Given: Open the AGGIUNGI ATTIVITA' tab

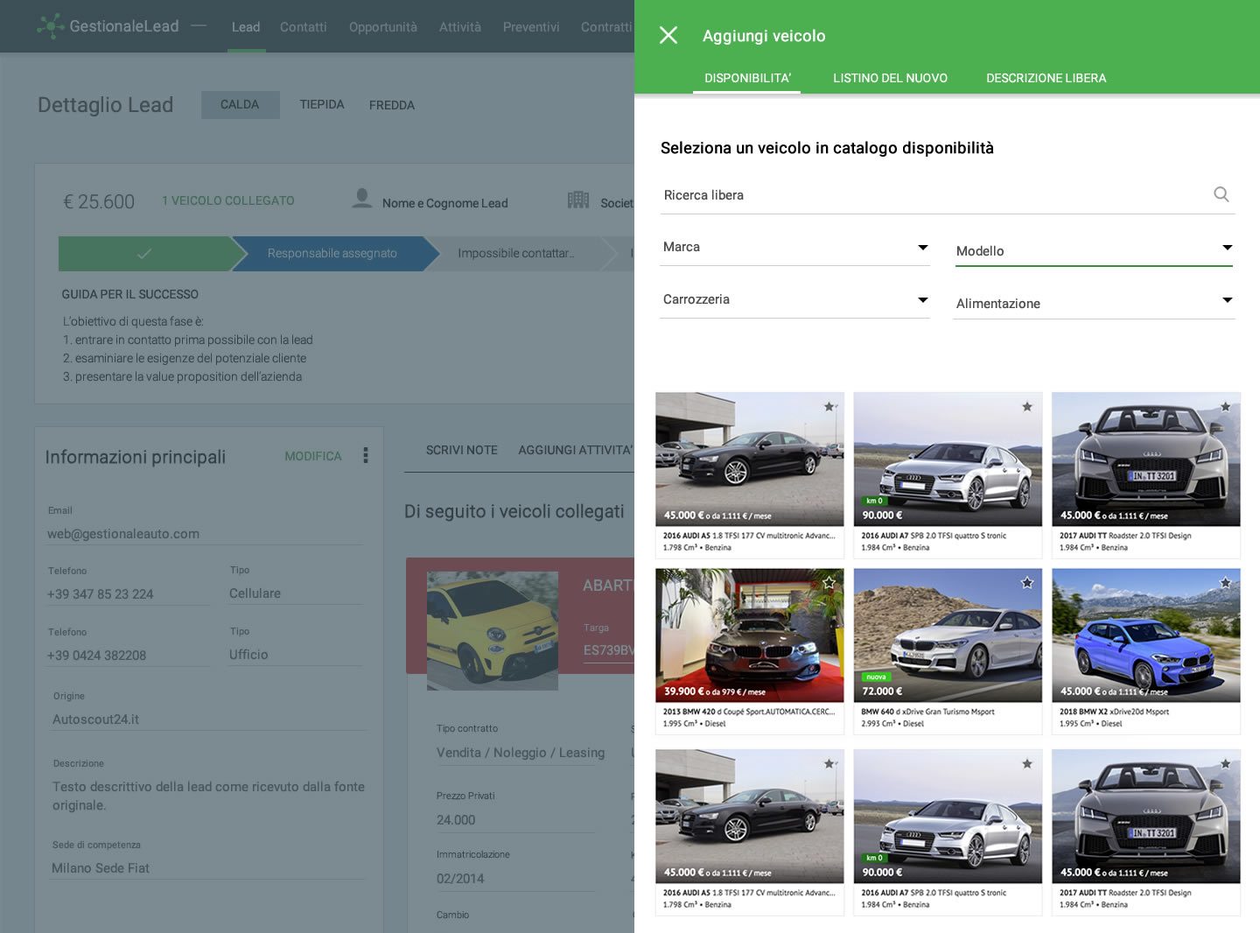Looking at the screenshot, I should pos(575,450).
